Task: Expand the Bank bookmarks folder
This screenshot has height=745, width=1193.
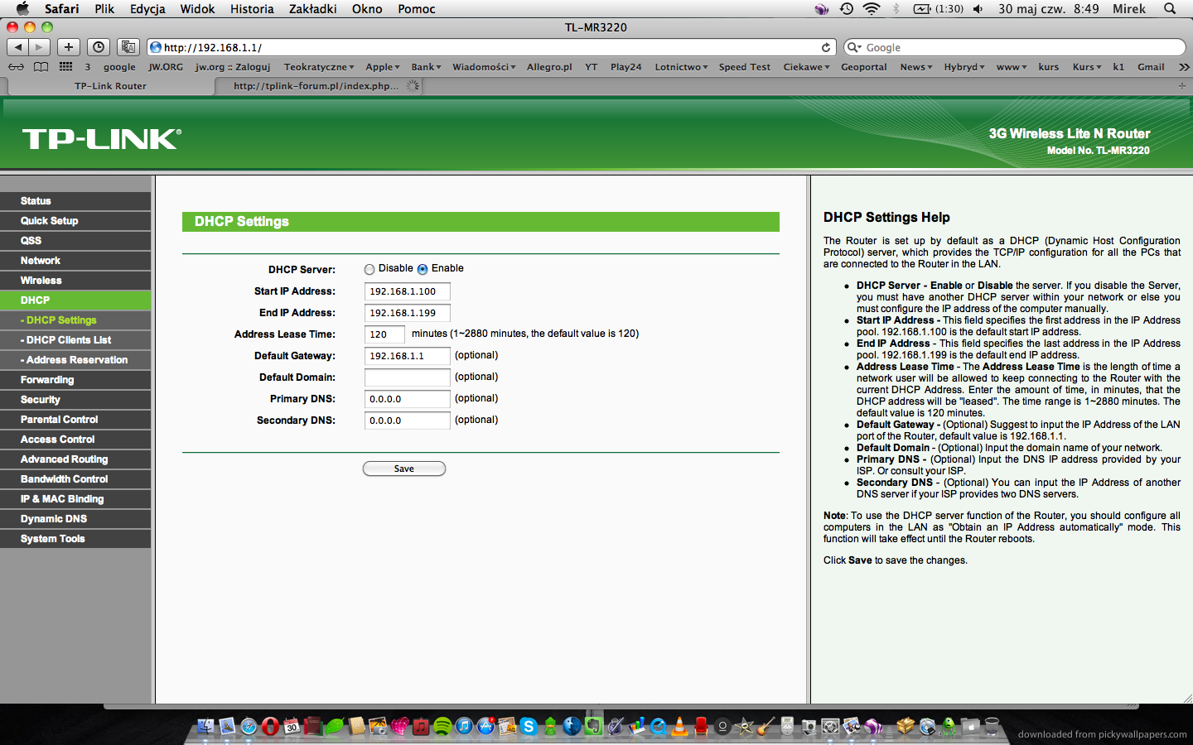Action: 426,67
